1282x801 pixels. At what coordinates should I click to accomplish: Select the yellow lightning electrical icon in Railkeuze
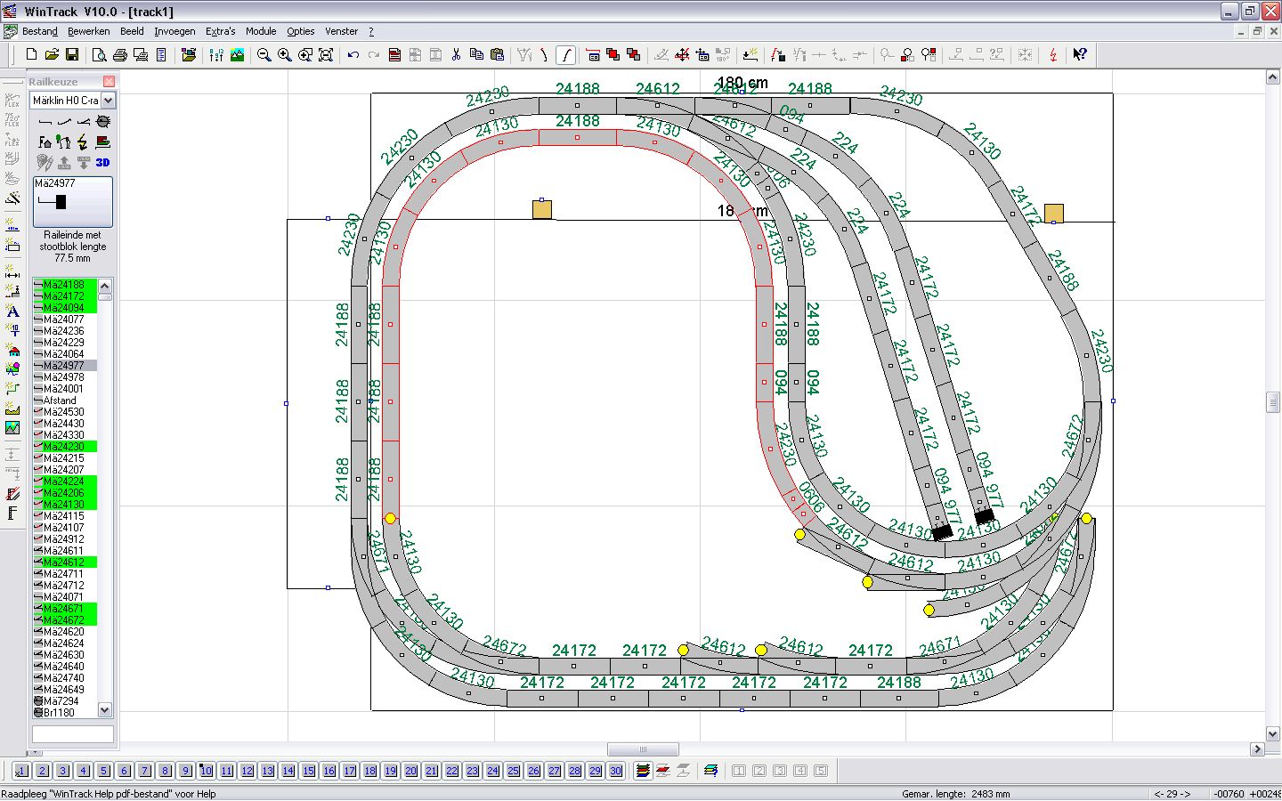[83, 142]
